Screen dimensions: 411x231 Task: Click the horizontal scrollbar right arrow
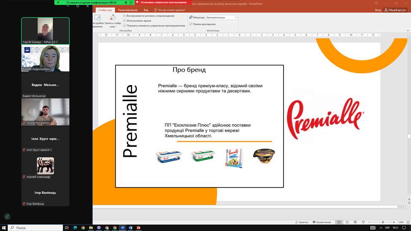[x=405, y=207]
